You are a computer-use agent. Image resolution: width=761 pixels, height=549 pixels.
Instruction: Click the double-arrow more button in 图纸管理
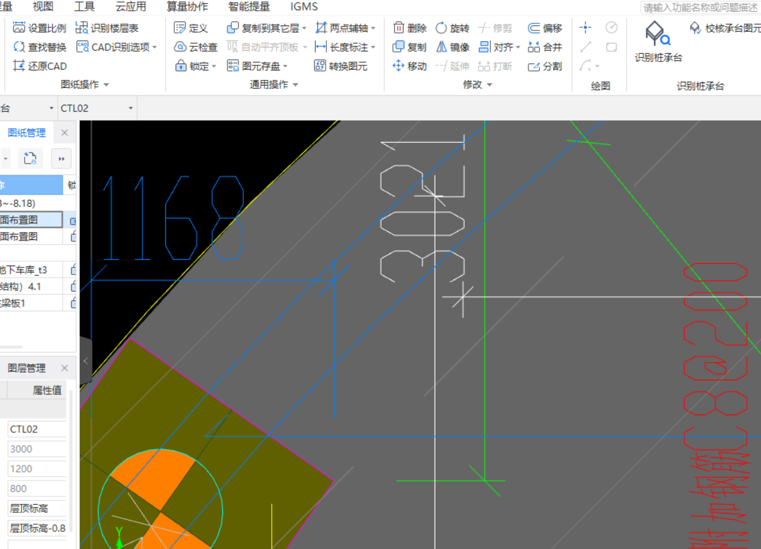click(x=61, y=158)
